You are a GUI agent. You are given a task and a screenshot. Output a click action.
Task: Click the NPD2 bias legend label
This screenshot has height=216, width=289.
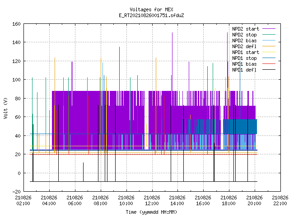click(x=244, y=40)
